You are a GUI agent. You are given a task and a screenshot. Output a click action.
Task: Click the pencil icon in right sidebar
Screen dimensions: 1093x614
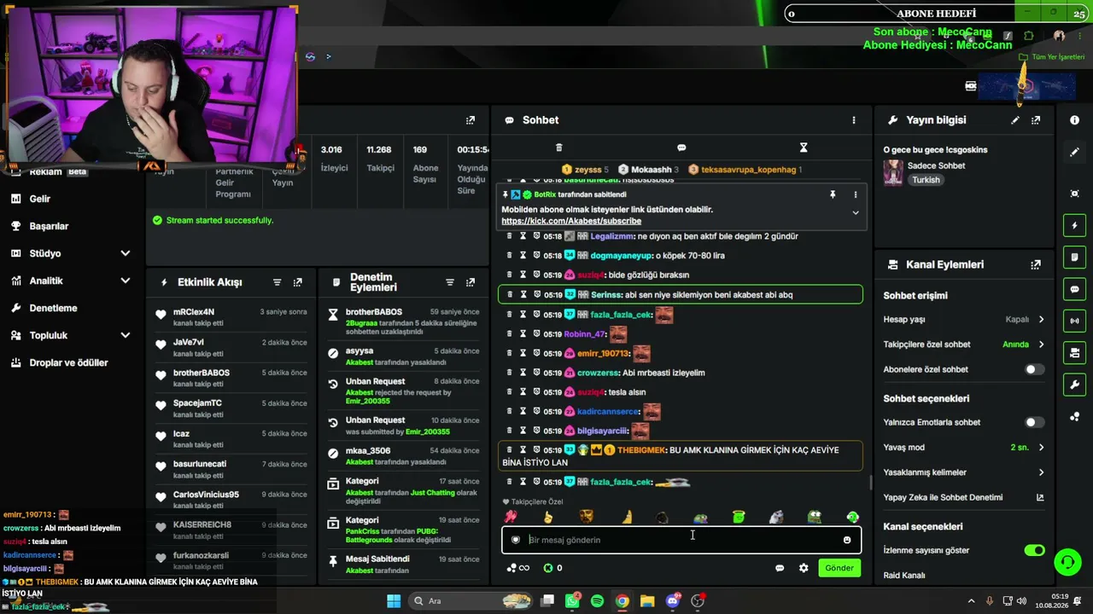pyautogui.click(x=1074, y=152)
